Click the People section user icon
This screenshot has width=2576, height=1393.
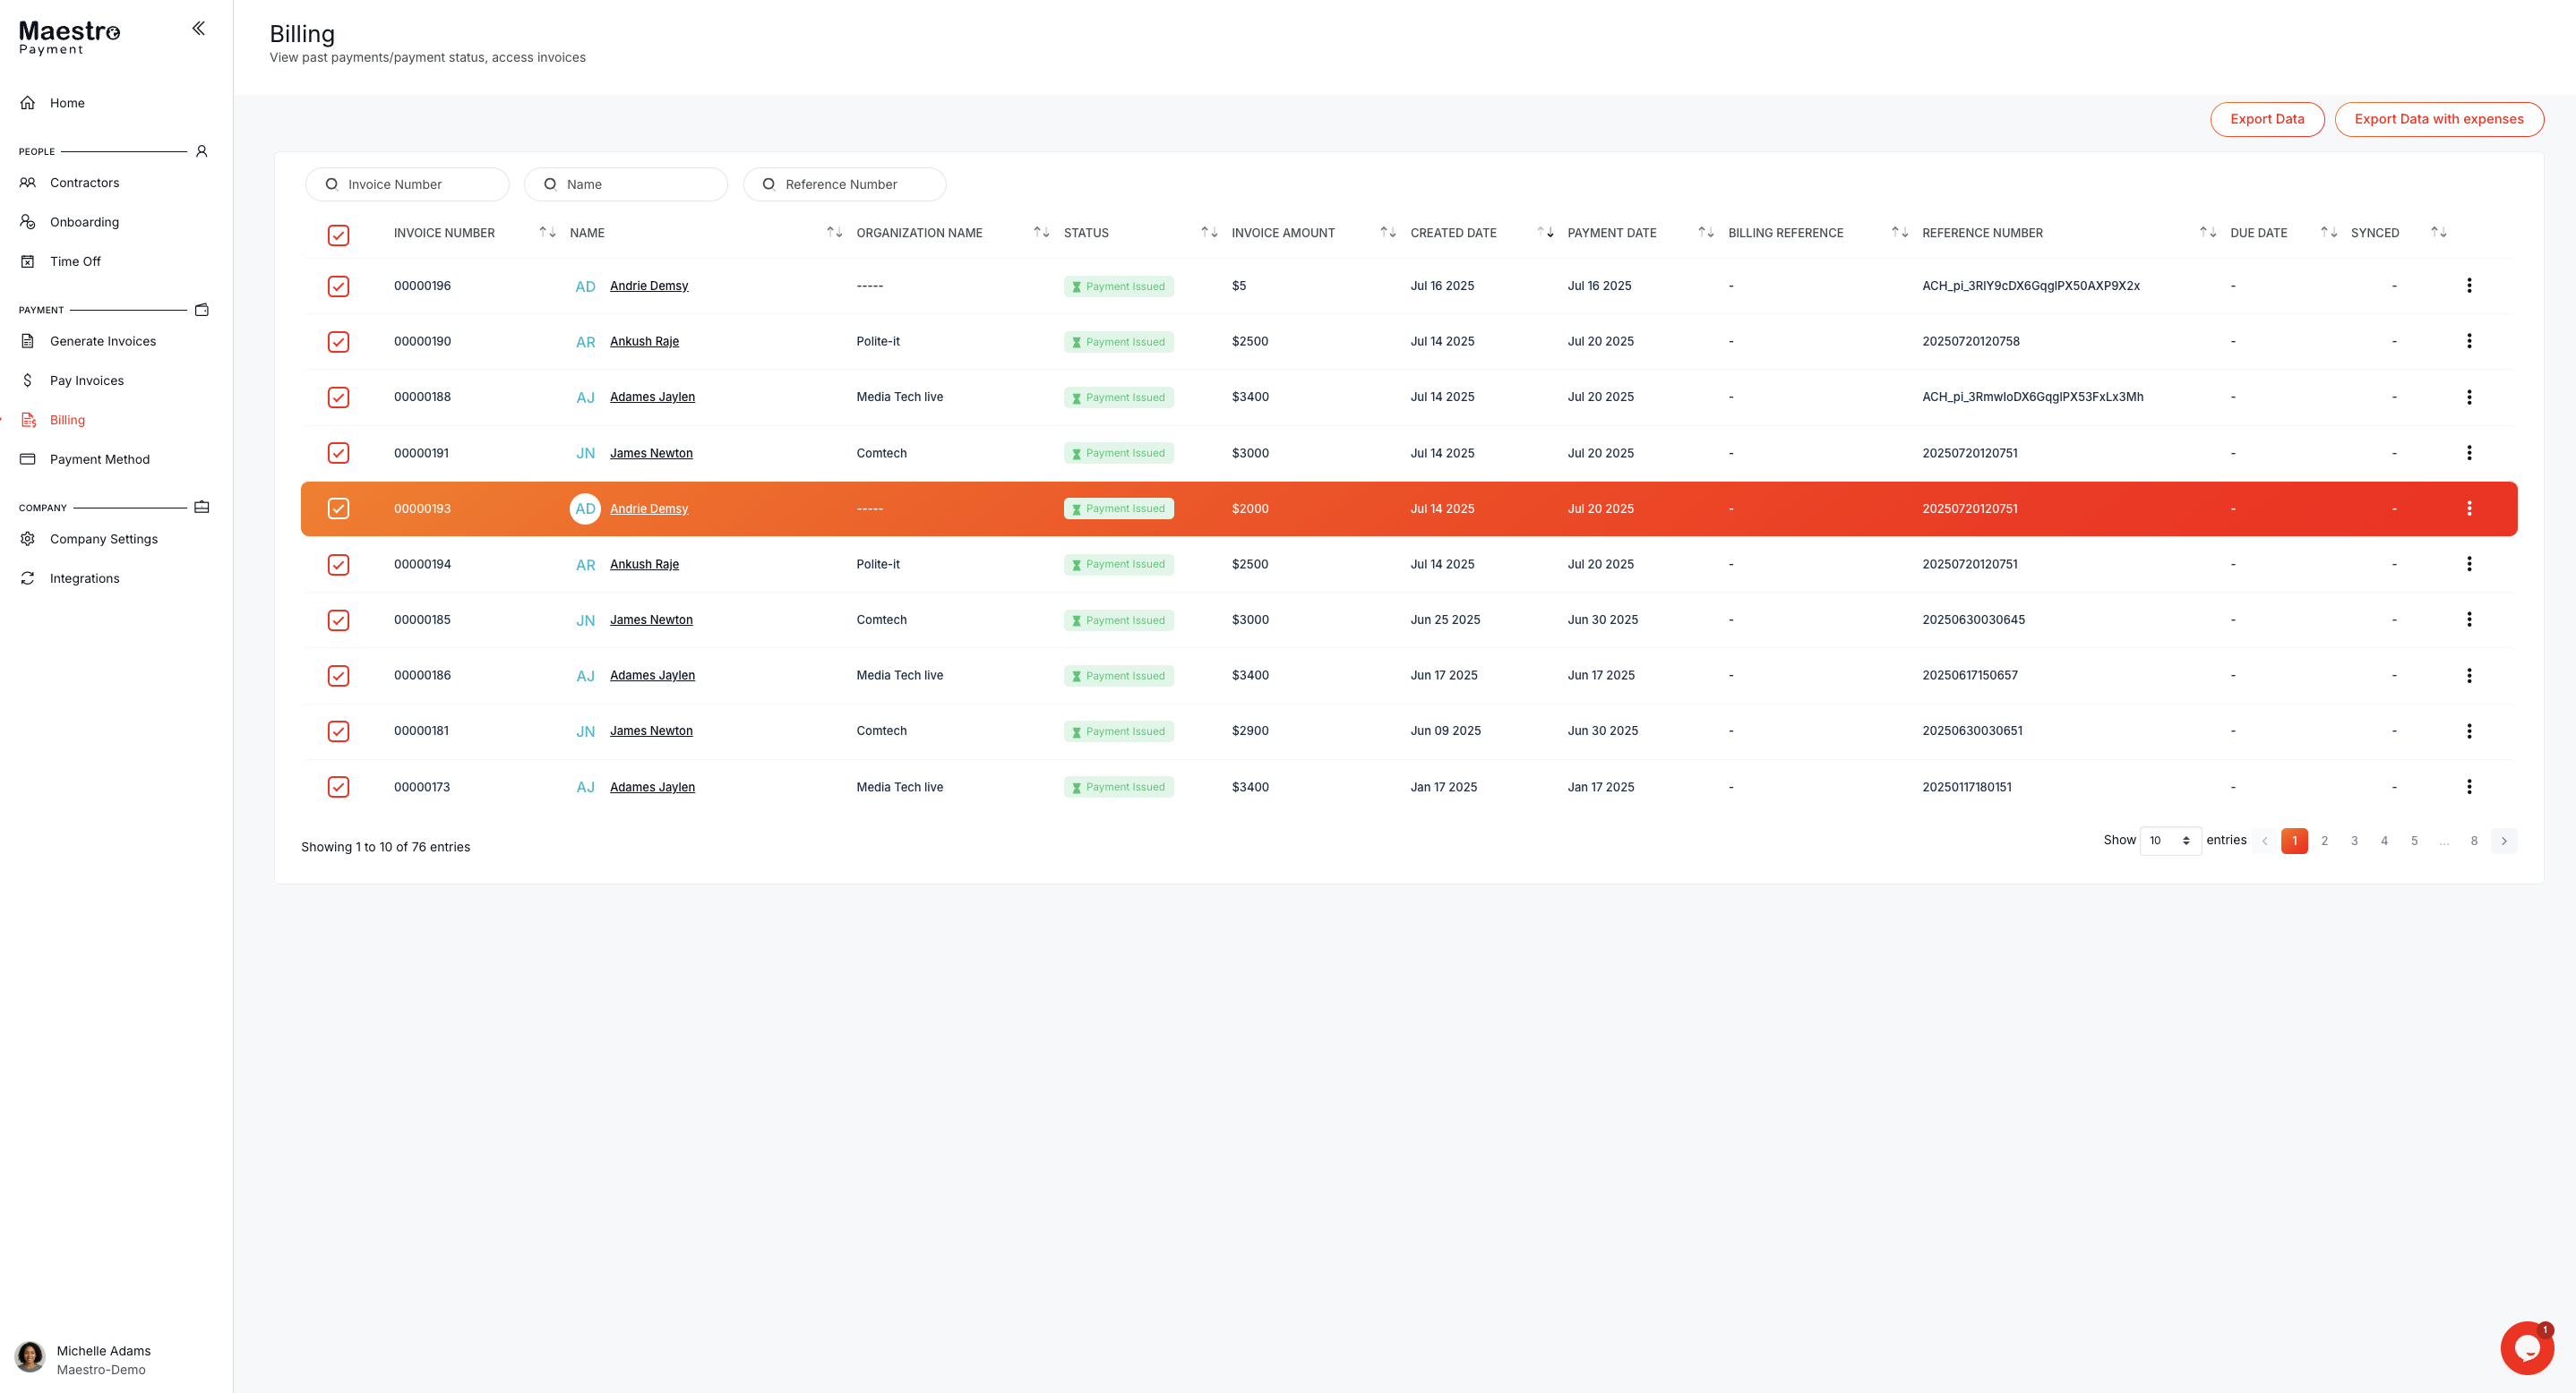[x=201, y=151]
